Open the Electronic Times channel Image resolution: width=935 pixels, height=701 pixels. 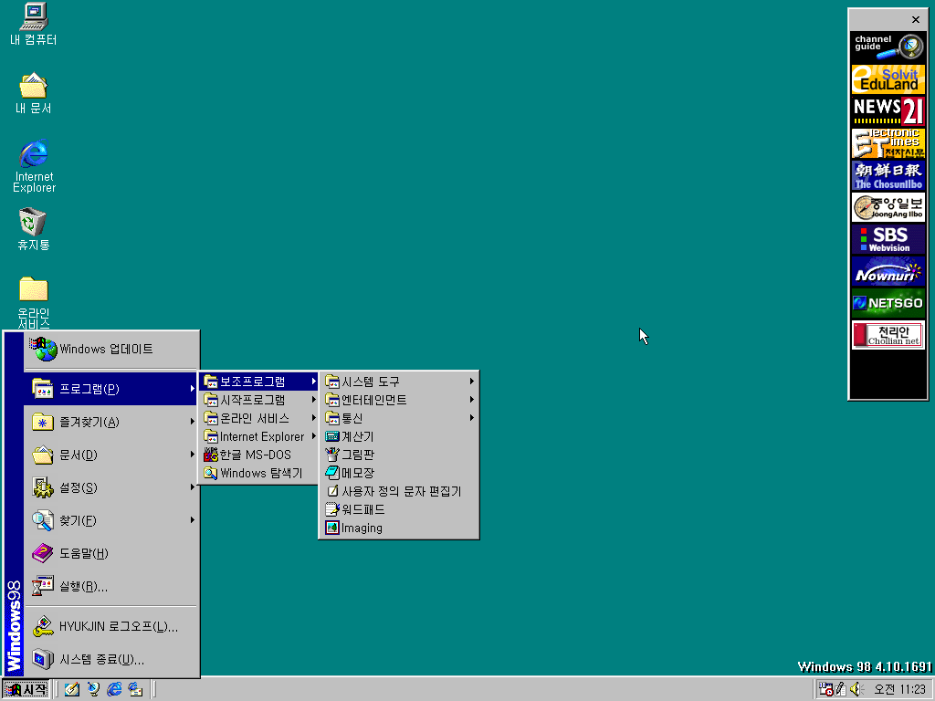pos(888,143)
